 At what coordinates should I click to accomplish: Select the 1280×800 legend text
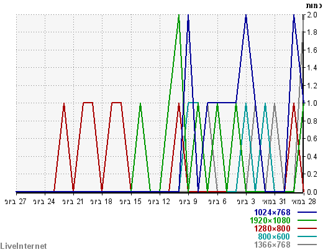(x=272, y=228)
